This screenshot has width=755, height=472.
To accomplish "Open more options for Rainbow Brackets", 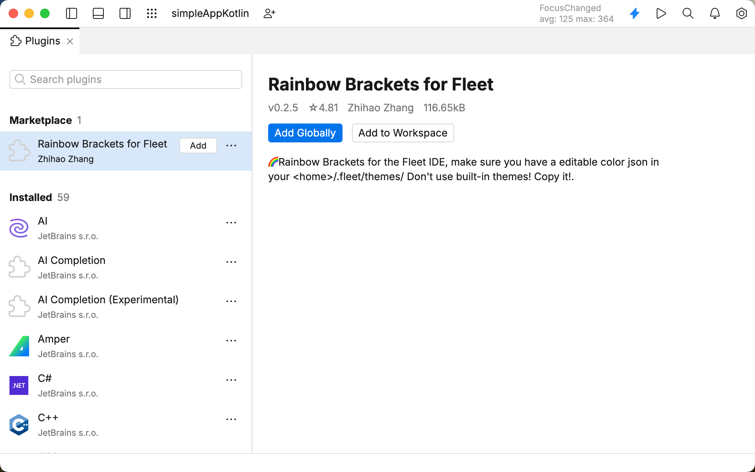I will tap(231, 146).
